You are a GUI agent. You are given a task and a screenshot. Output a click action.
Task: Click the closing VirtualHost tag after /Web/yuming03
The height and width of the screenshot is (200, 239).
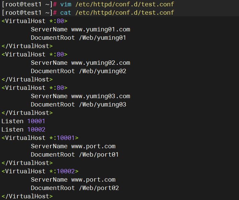pyautogui.click(x=27, y=113)
